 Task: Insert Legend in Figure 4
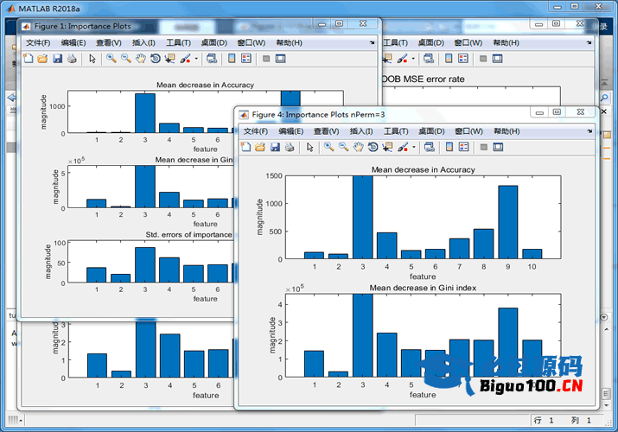(x=464, y=147)
